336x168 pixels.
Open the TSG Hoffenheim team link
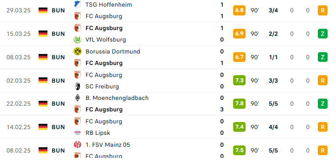click(109, 4)
